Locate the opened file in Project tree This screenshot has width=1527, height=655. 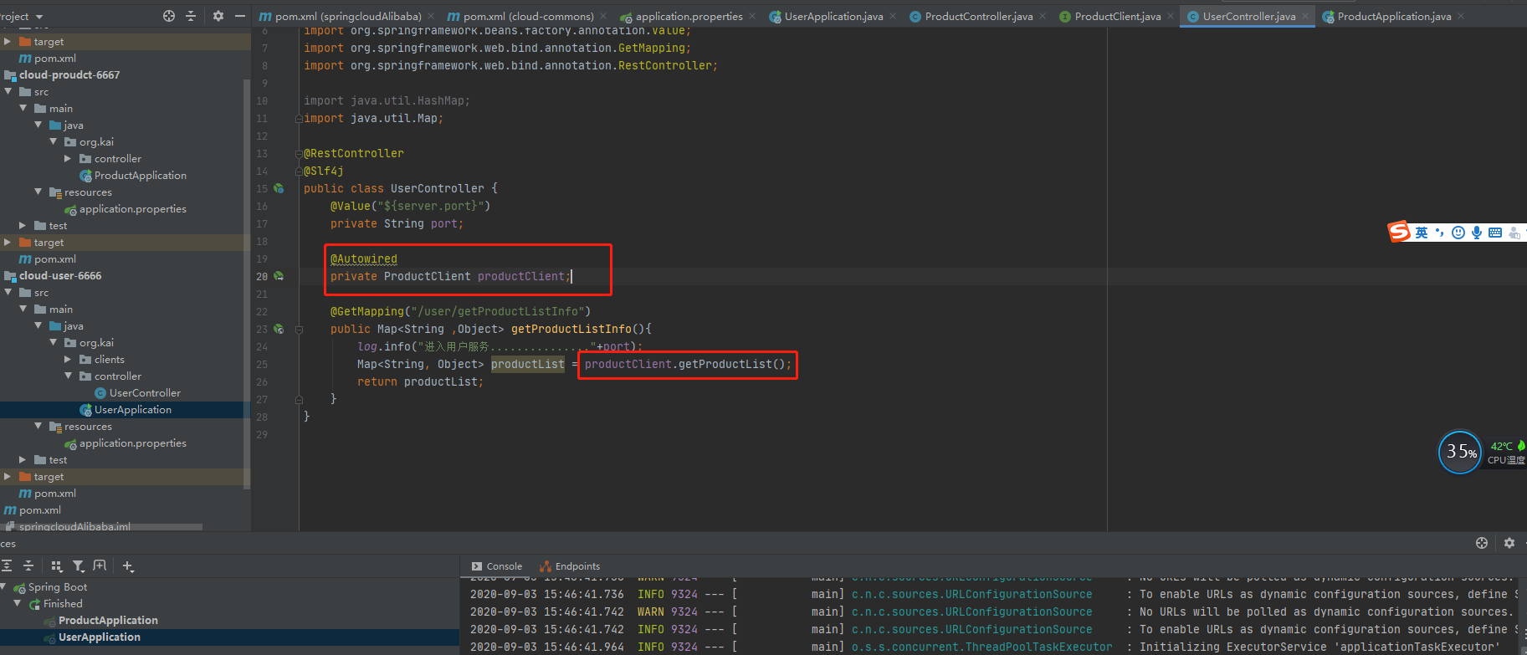click(x=169, y=16)
